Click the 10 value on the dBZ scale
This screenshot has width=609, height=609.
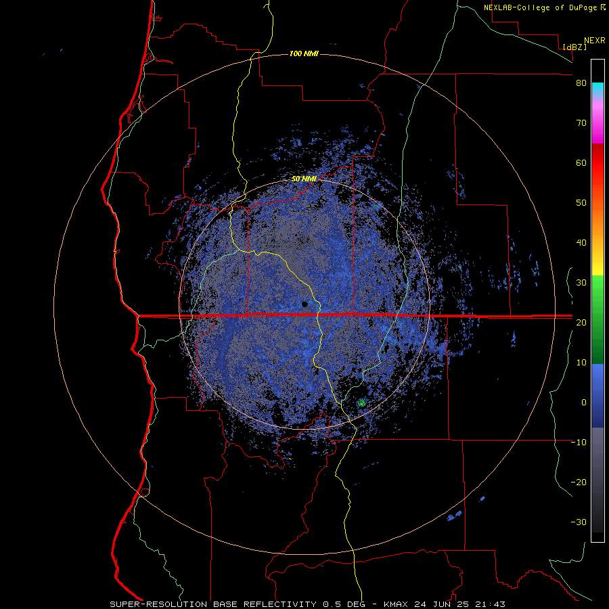point(581,363)
